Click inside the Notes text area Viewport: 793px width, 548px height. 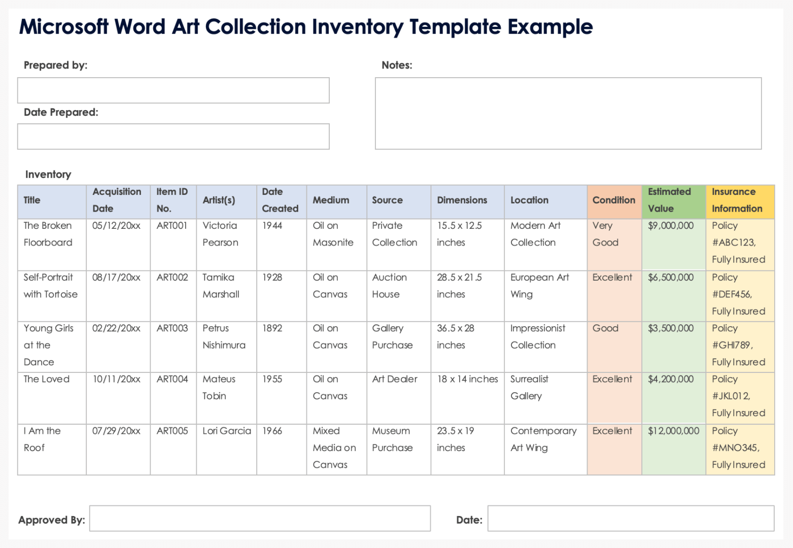click(568, 113)
